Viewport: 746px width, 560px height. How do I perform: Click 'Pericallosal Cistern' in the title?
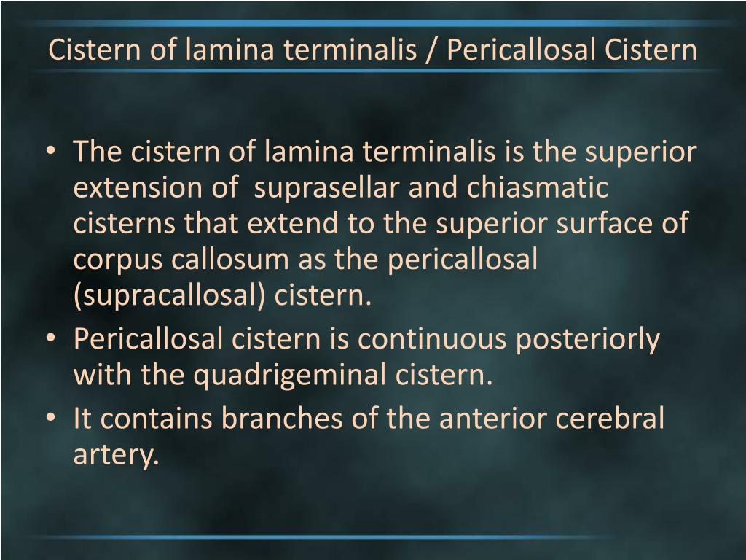pos(572,50)
